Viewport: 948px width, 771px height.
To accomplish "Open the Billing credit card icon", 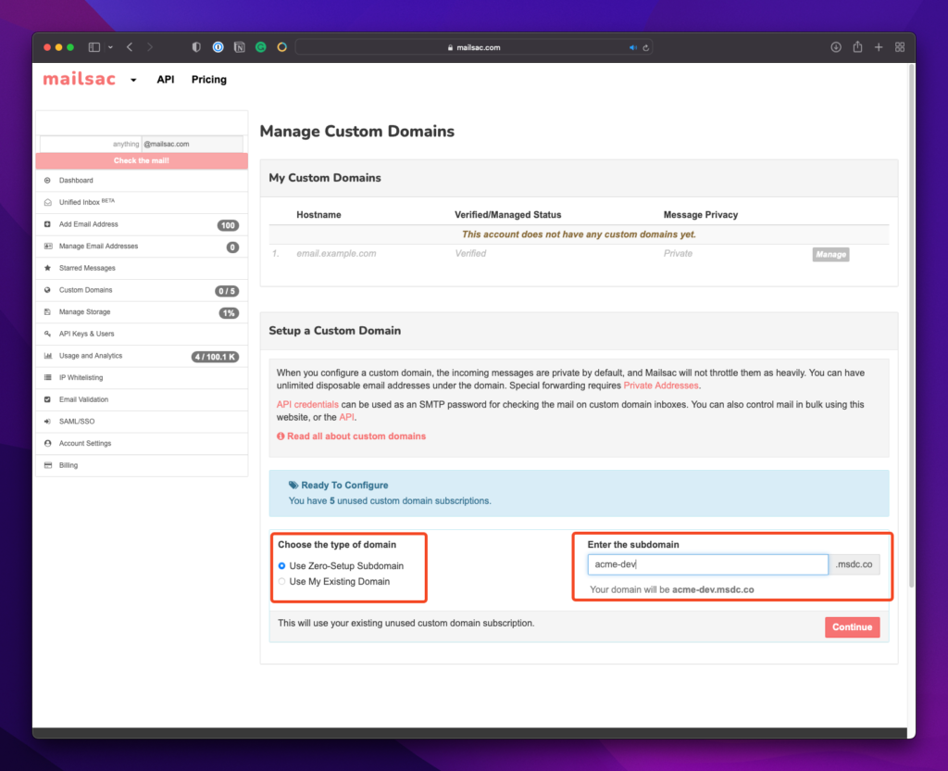I will click(x=48, y=465).
